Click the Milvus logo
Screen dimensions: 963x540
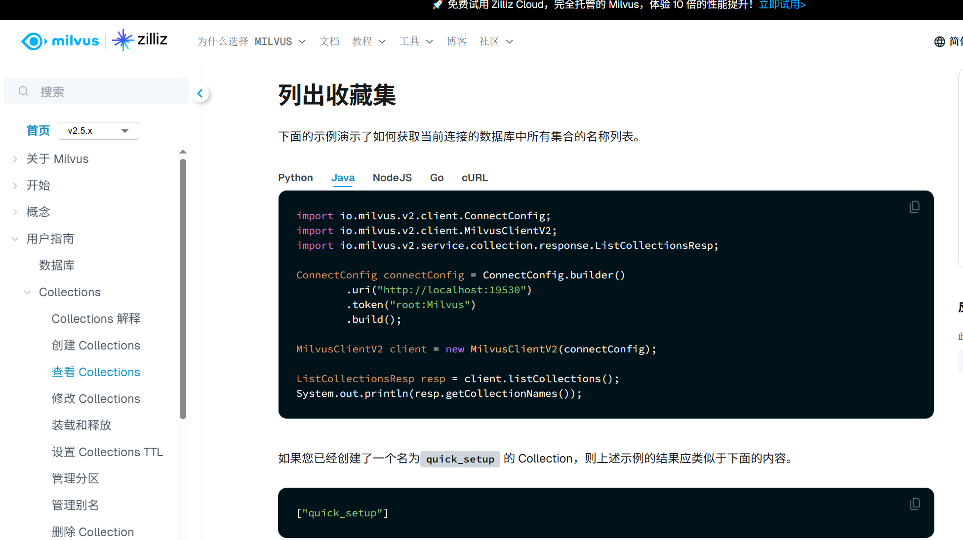pyautogui.click(x=60, y=41)
